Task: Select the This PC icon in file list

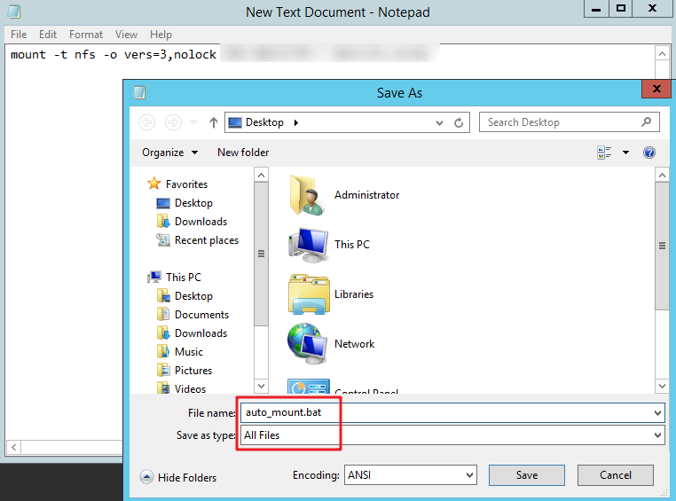Action: click(308, 245)
